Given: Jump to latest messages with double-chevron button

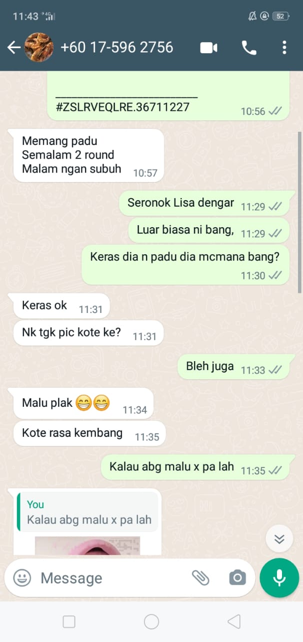Looking at the screenshot, I should tap(279, 539).
